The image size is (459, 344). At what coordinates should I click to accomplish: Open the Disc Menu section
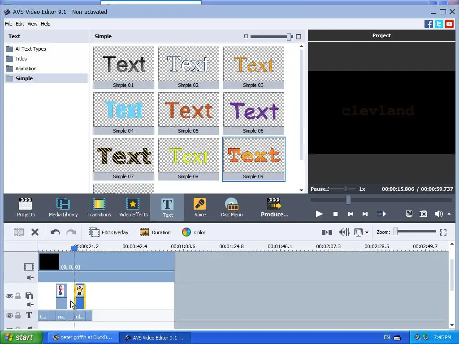pos(232,207)
